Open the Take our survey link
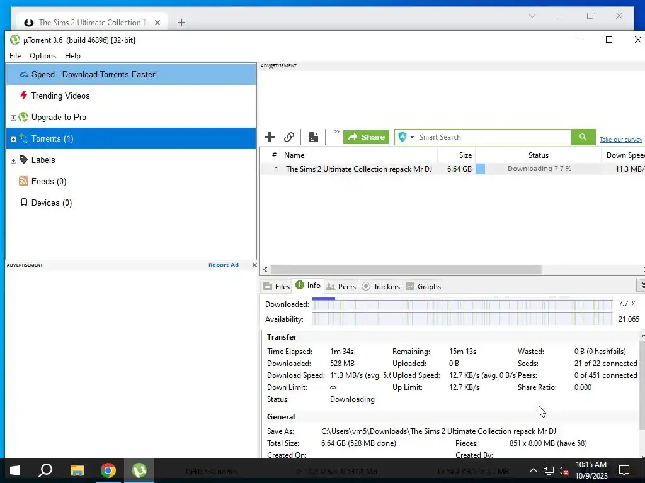Image resolution: width=645 pixels, height=483 pixels. click(x=620, y=140)
